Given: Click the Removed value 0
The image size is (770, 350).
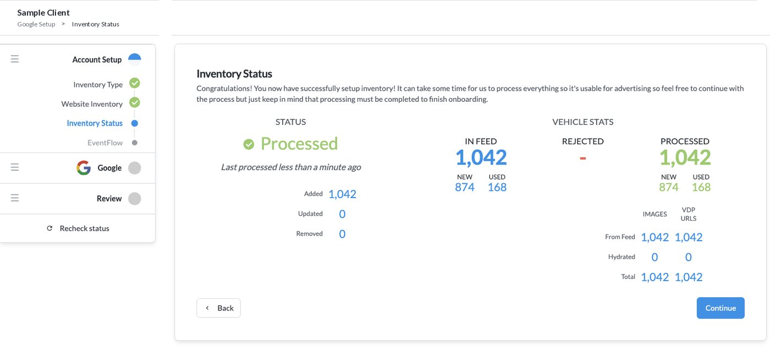Looking at the screenshot, I should 342,234.
